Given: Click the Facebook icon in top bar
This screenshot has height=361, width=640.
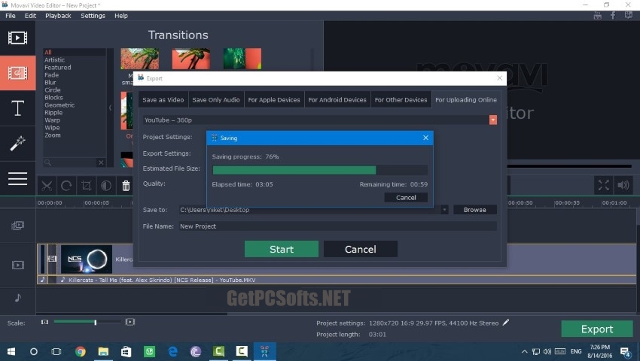Looking at the screenshot, I should point(613,16).
